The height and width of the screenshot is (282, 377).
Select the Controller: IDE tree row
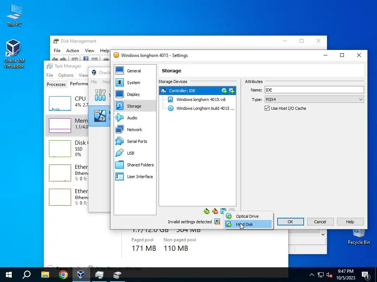(197, 91)
